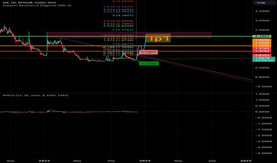The image size is (277, 163).
Task: Select the Fibonacci level 2.618 (2.8956)
Action: pos(118,21)
